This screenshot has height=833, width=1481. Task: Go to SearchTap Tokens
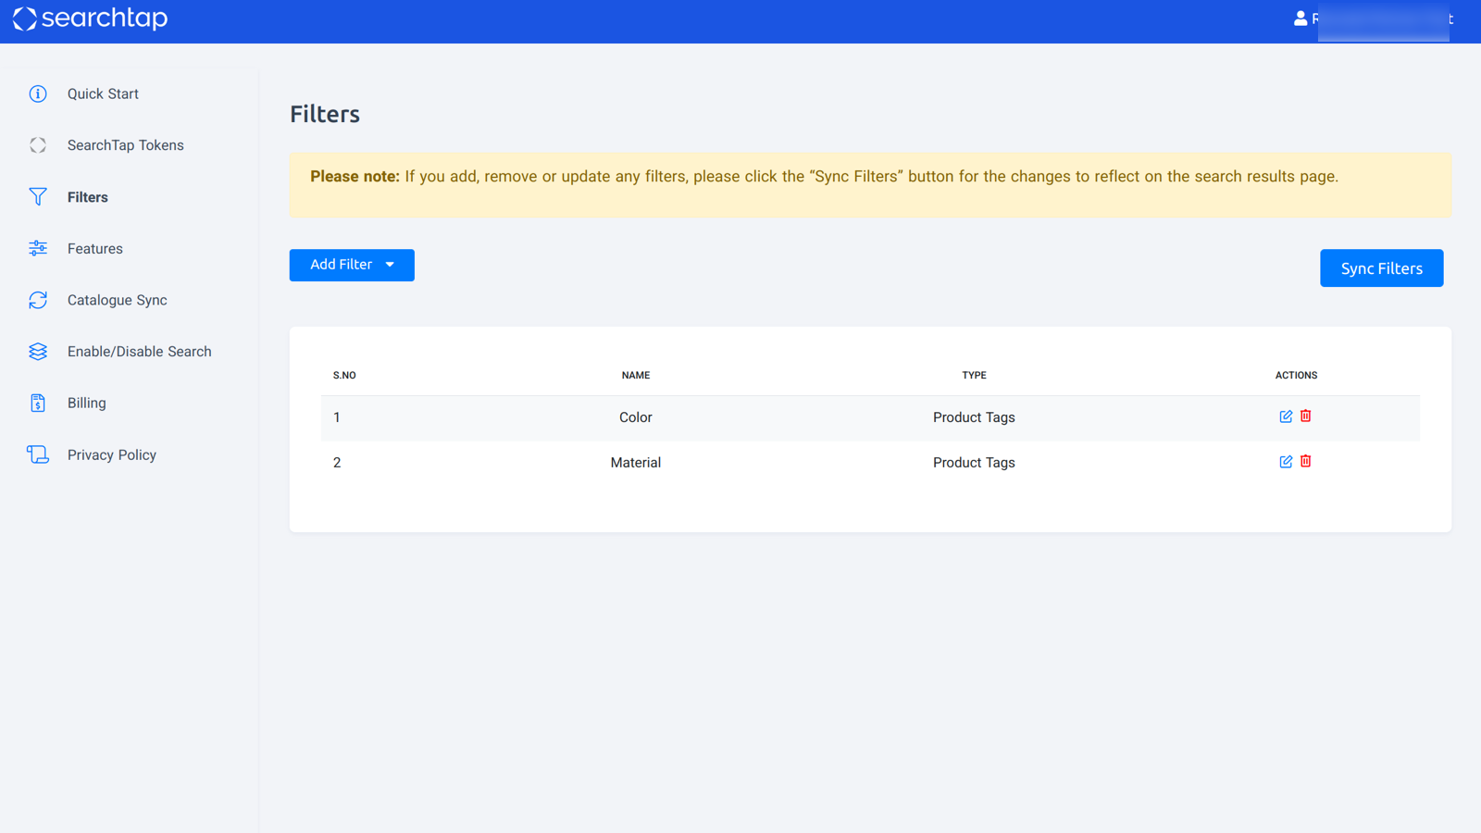(126, 145)
